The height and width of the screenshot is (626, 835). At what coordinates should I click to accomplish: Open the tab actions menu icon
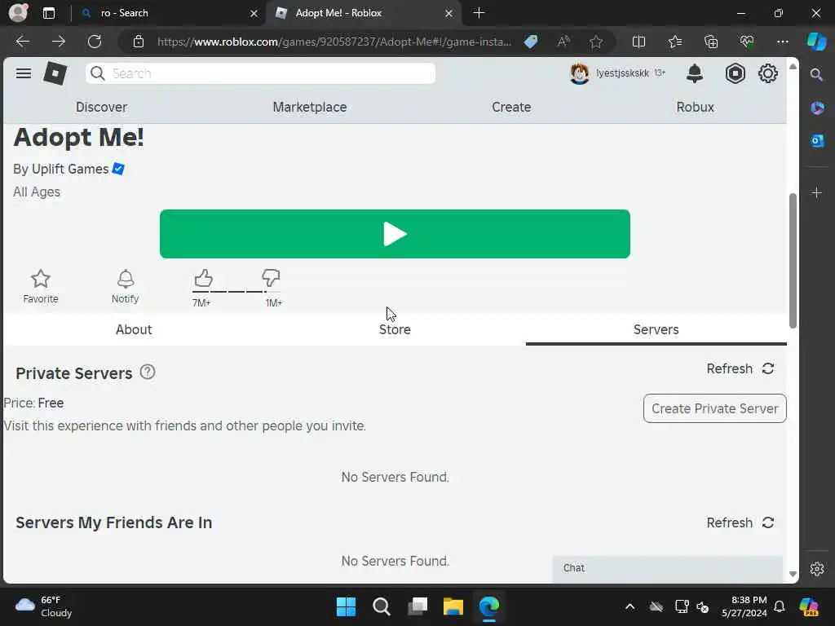click(48, 13)
